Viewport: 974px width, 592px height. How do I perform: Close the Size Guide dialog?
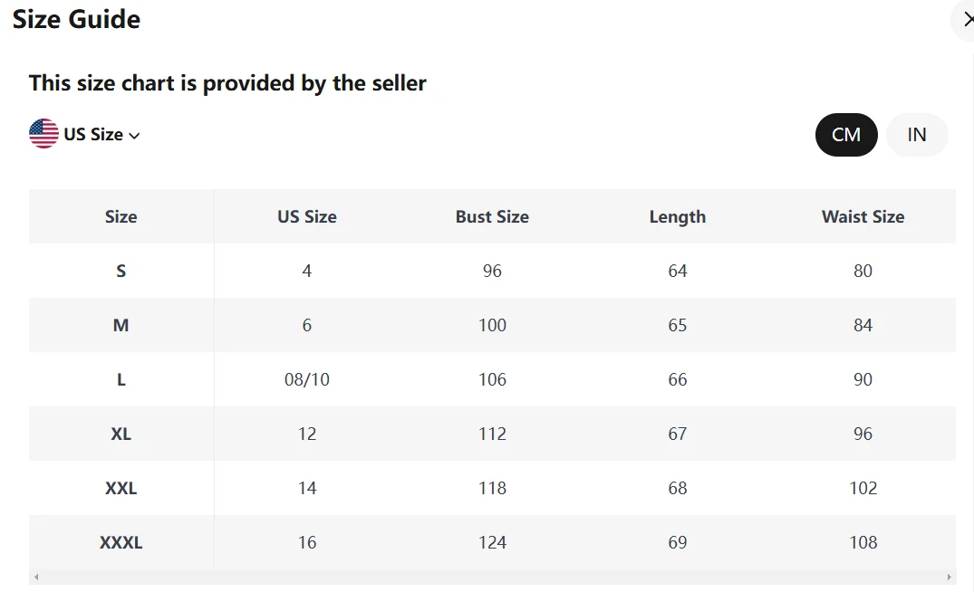coord(967,20)
